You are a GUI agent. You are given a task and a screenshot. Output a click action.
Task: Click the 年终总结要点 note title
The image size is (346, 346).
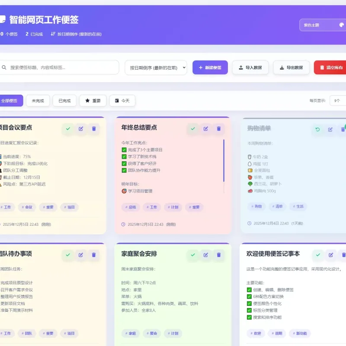(139, 128)
